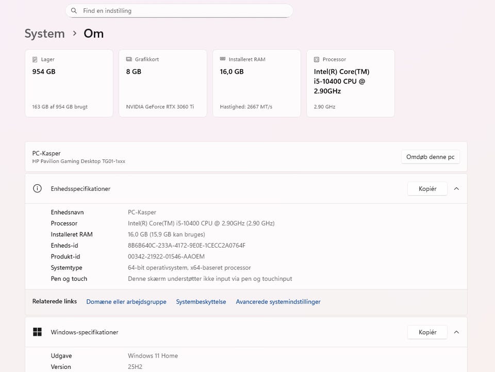This screenshot has width=495, height=372.
Task: Go back to System in the breadcrumb
Action: [x=45, y=34]
